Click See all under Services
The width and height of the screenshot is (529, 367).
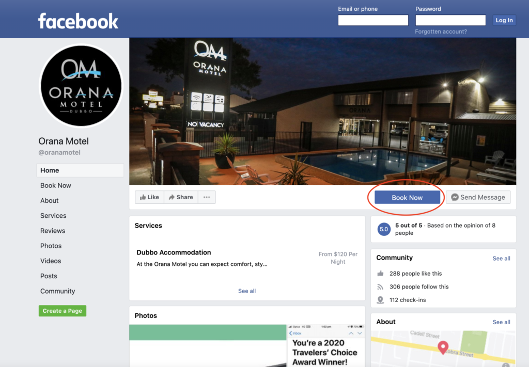coord(247,291)
